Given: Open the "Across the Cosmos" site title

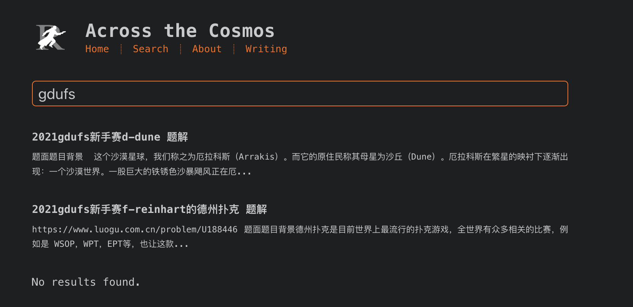Looking at the screenshot, I should pyautogui.click(x=180, y=31).
